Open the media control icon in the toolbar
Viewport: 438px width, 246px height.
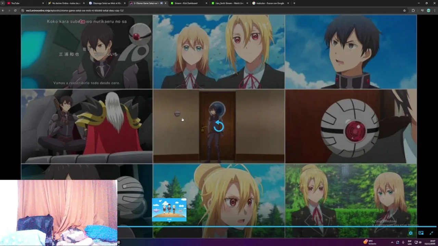click(x=422, y=11)
